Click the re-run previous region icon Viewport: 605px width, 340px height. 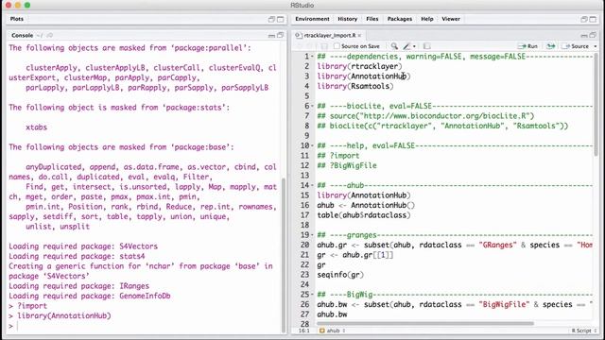point(551,46)
